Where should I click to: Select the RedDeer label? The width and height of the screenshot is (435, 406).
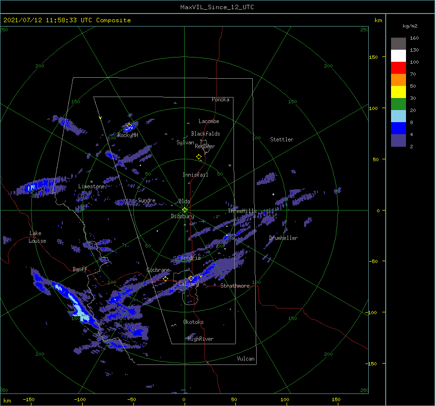point(205,146)
